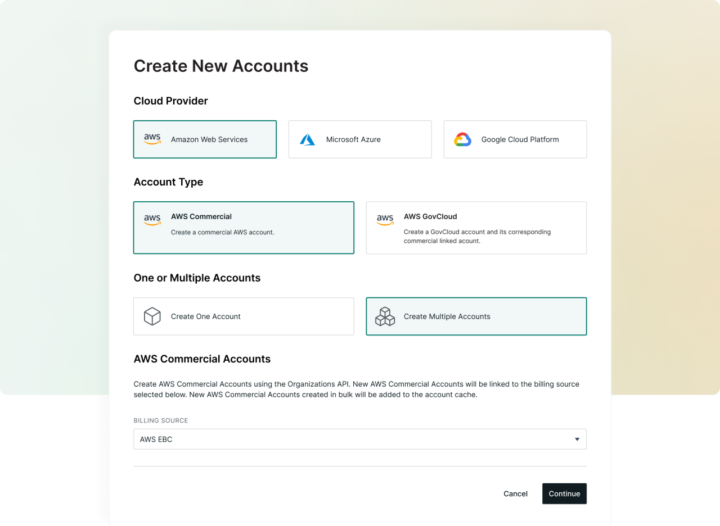Viewport: 720px width, 526px height.
Task: Select the AWS Commercial account type card
Action: (244, 228)
